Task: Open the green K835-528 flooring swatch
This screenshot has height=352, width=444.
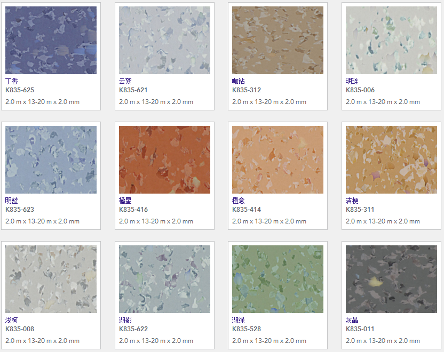Action: (x=278, y=279)
